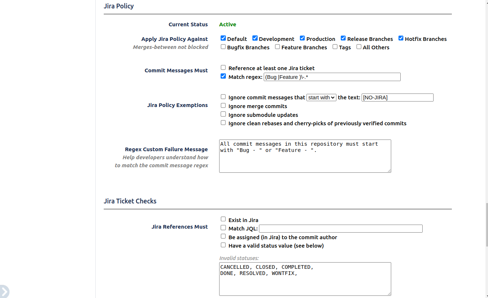Check Have a valid status value
Viewport: 488px width, 298px height.
[223, 245]
